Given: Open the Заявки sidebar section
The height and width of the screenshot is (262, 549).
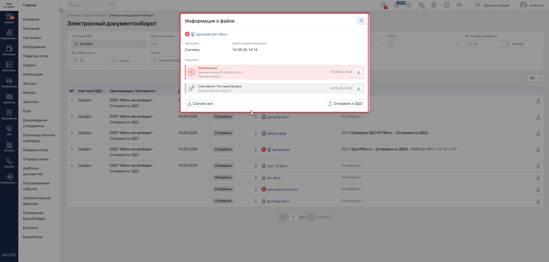Looking at the screenshot, I should click(x=9, y=18).
